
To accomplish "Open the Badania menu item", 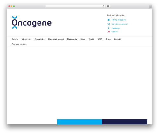I will [15, 39].
